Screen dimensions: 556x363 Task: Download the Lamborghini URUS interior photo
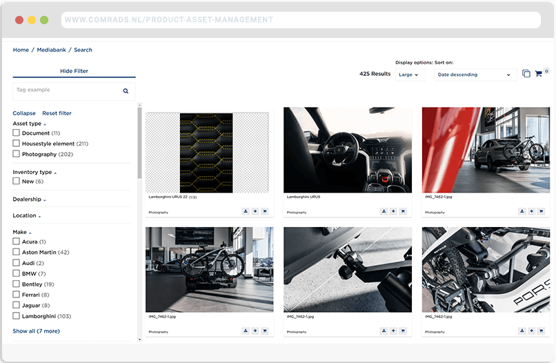click(x=384, y=211)
